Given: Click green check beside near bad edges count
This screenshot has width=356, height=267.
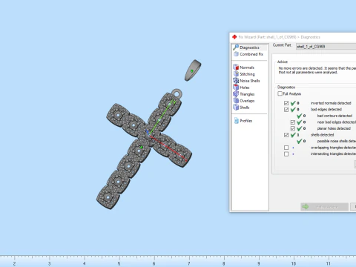Looking at the screenshot, I should [x=300, y=122].
